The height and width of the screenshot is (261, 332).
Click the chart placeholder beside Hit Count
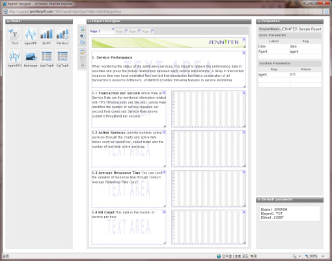(x=208, y=227)
